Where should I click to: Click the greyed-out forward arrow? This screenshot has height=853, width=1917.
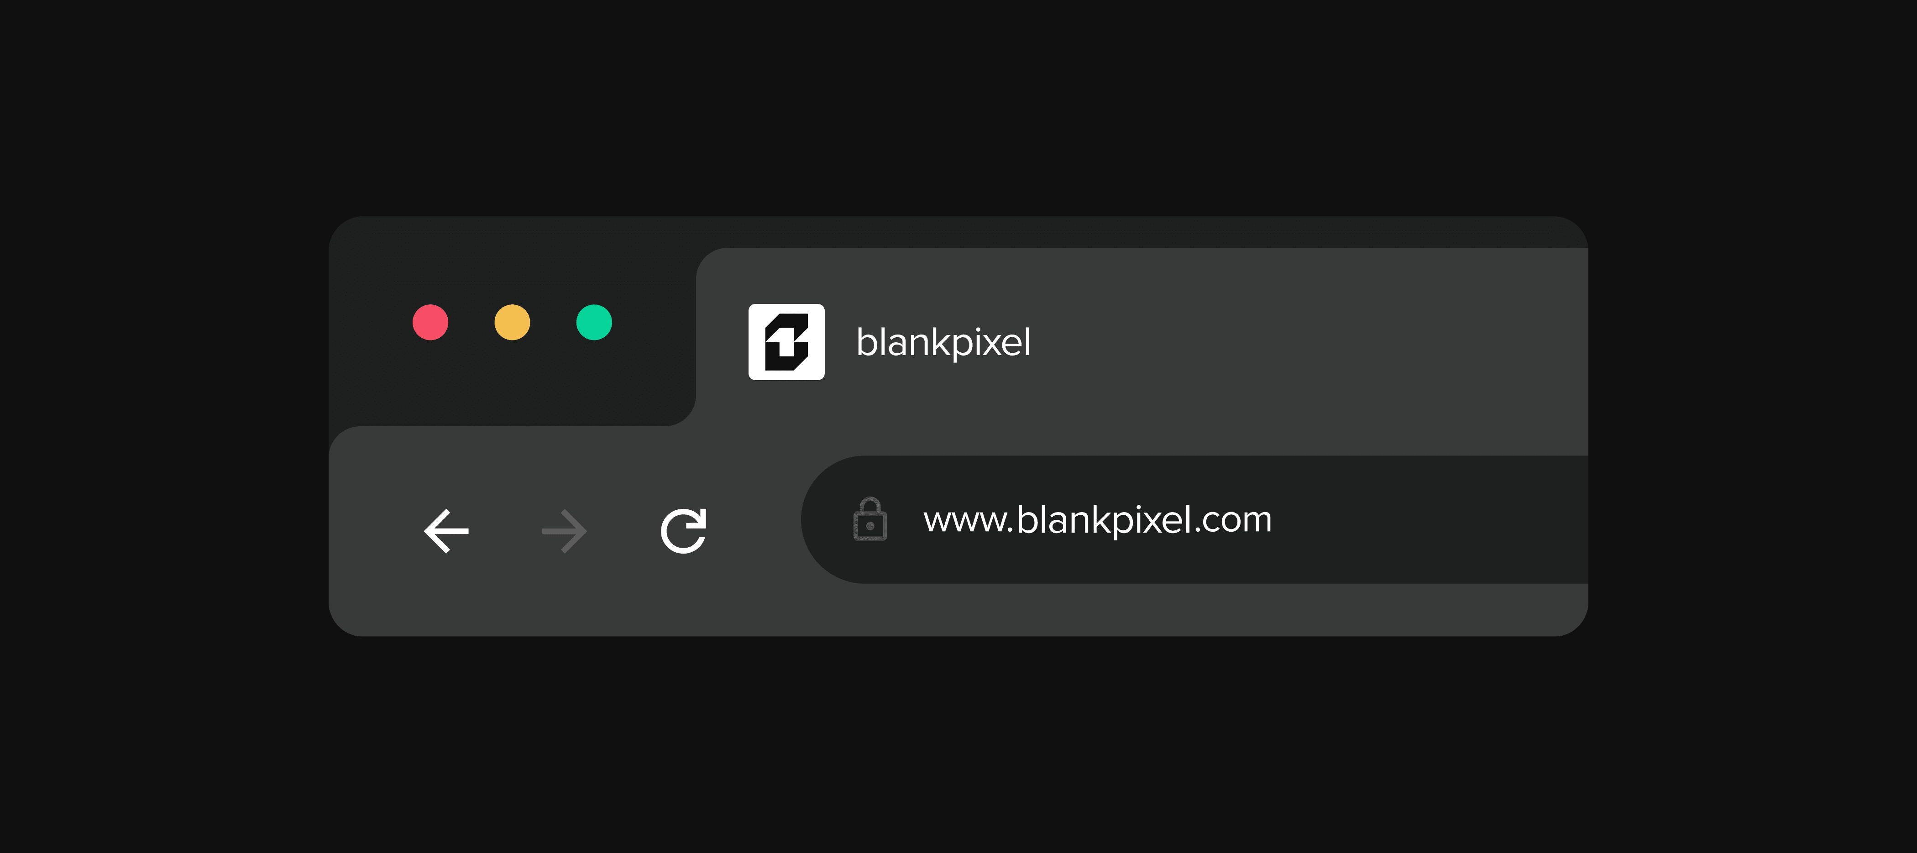pos(565,531)
